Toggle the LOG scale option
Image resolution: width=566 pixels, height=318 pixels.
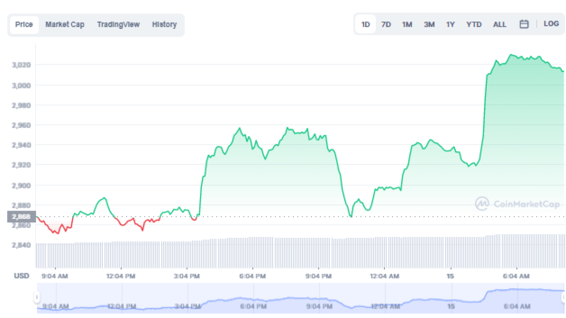click(x=551, y=24)
